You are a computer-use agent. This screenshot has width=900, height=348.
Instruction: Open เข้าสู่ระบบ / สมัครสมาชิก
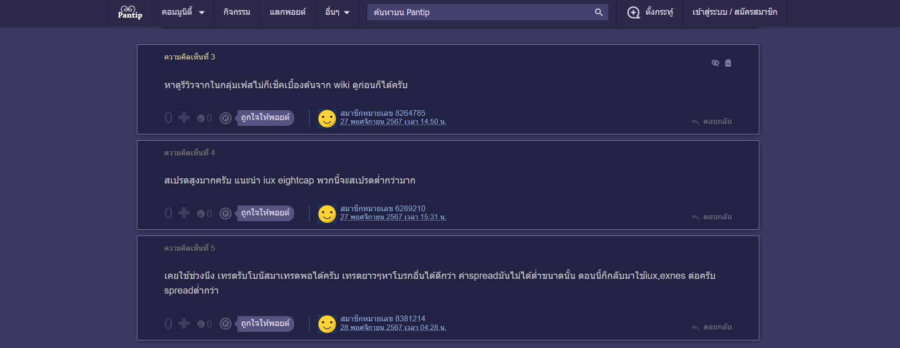click(x=734, y=12)
